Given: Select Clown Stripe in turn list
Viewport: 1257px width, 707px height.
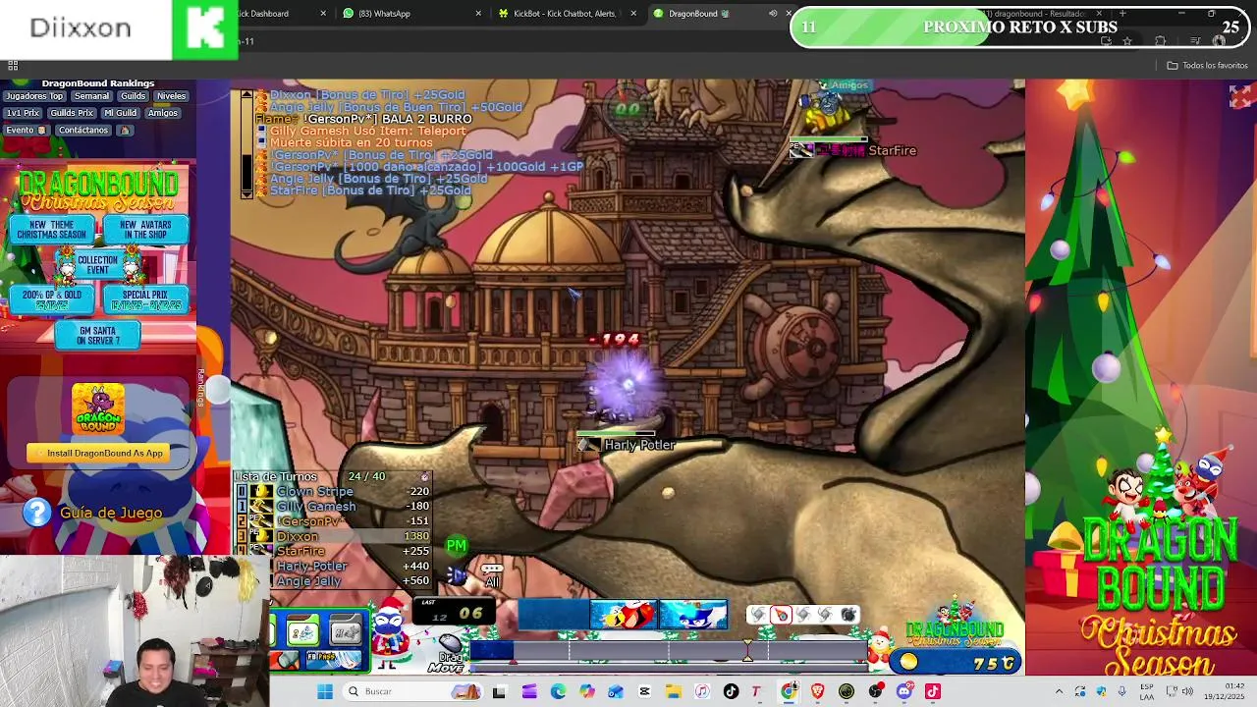Looking at the screenshot, I should pos(332,491).
